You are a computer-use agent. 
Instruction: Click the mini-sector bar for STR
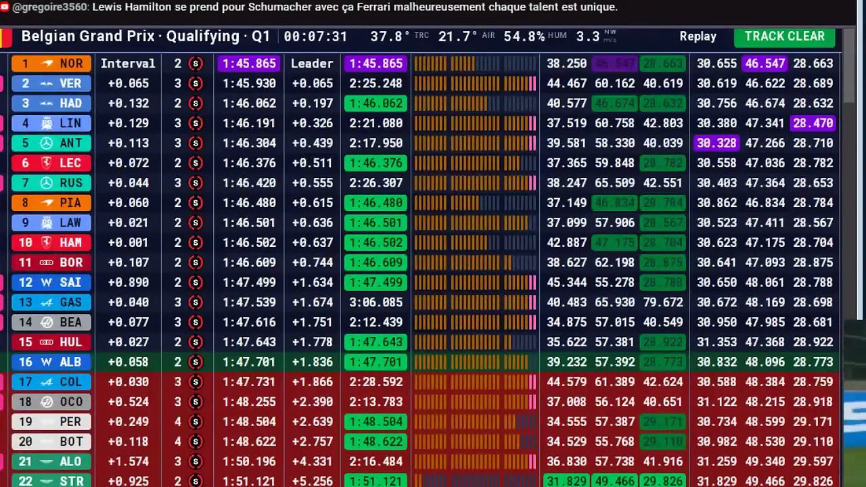coord(475,481)
